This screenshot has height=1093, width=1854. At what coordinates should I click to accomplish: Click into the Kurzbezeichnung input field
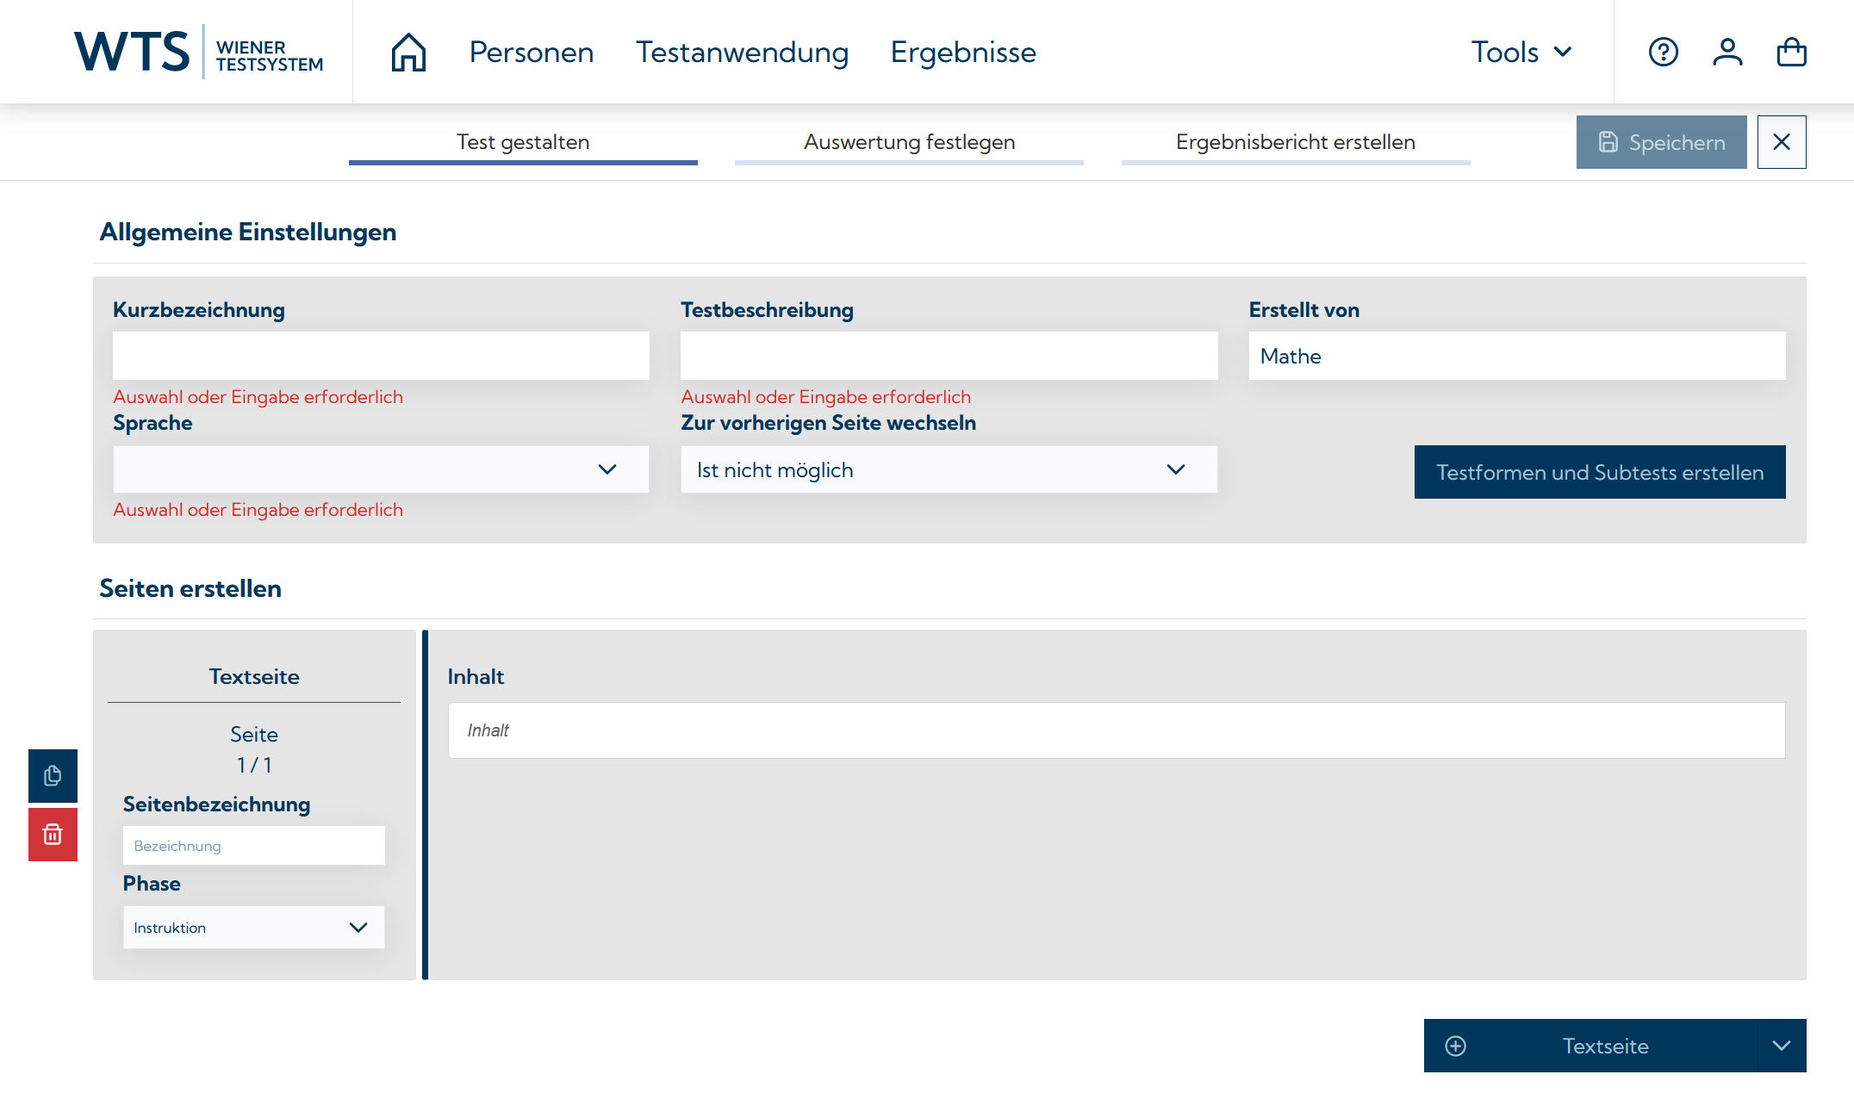(380, 356)
